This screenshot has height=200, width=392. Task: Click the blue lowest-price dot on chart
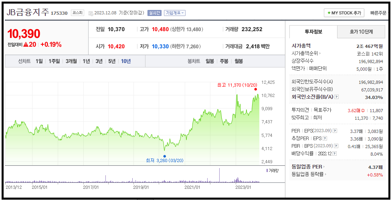(x=164, y=156)
